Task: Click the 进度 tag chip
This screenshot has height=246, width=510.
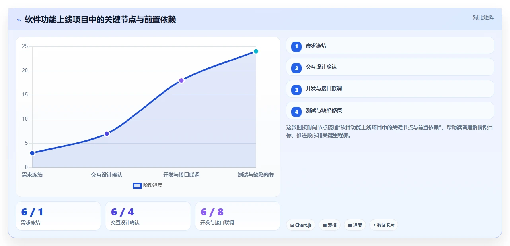Action: point(354,225)
